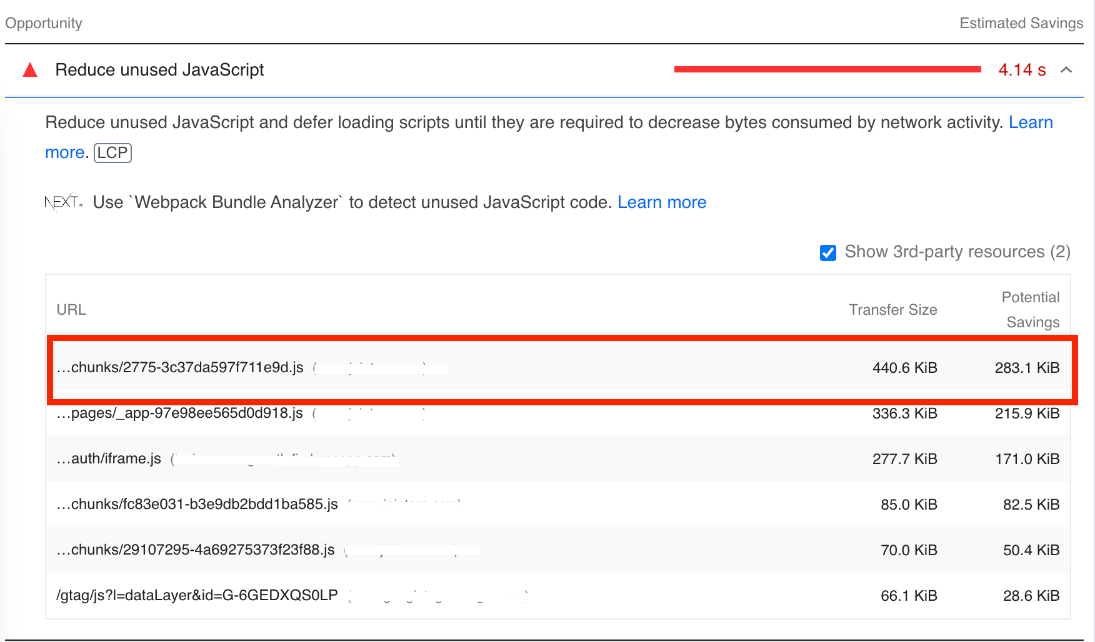Collapse the Reduce unused JavaScript audit chevron
Viewport: 1095px width, 642px height.
1066,70
